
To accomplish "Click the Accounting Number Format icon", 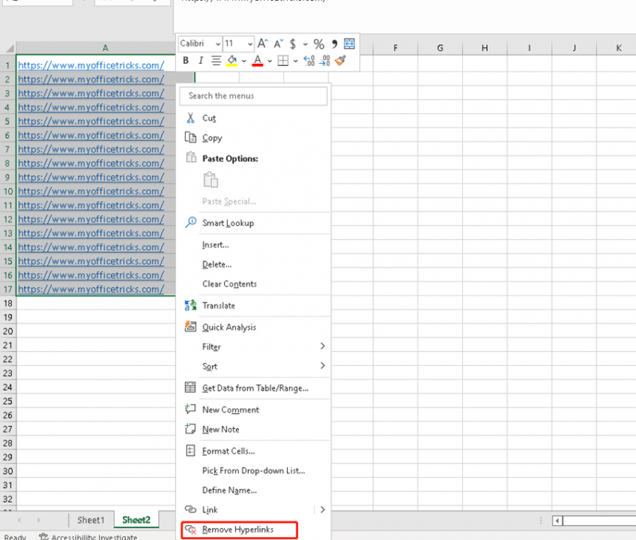I will (293, 43).
